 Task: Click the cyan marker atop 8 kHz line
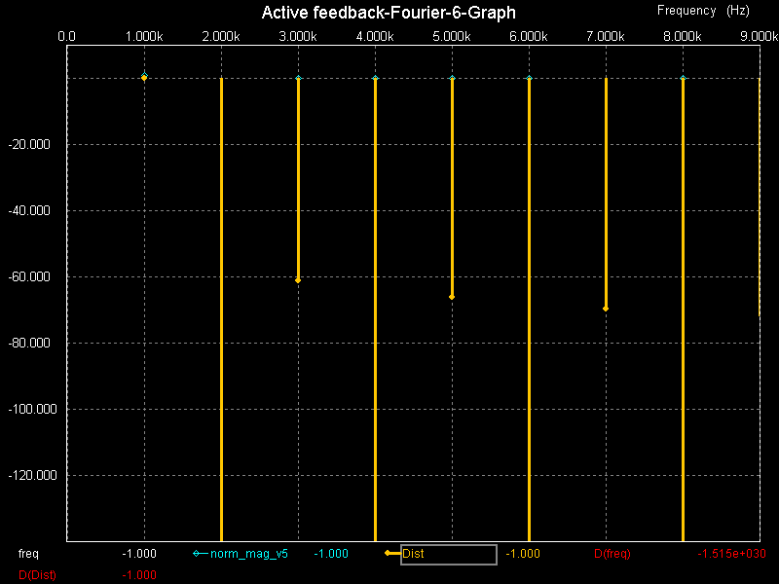683,78
